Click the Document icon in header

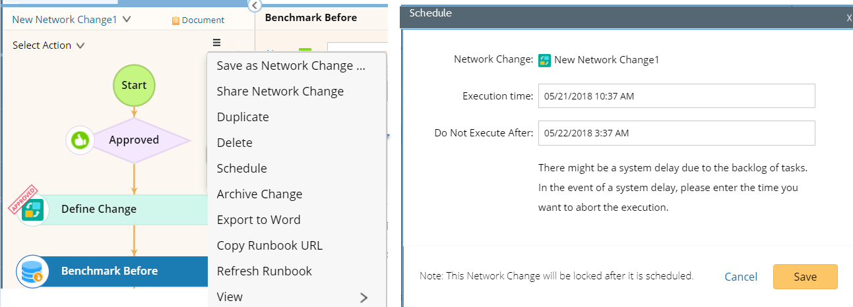[175, 20]
